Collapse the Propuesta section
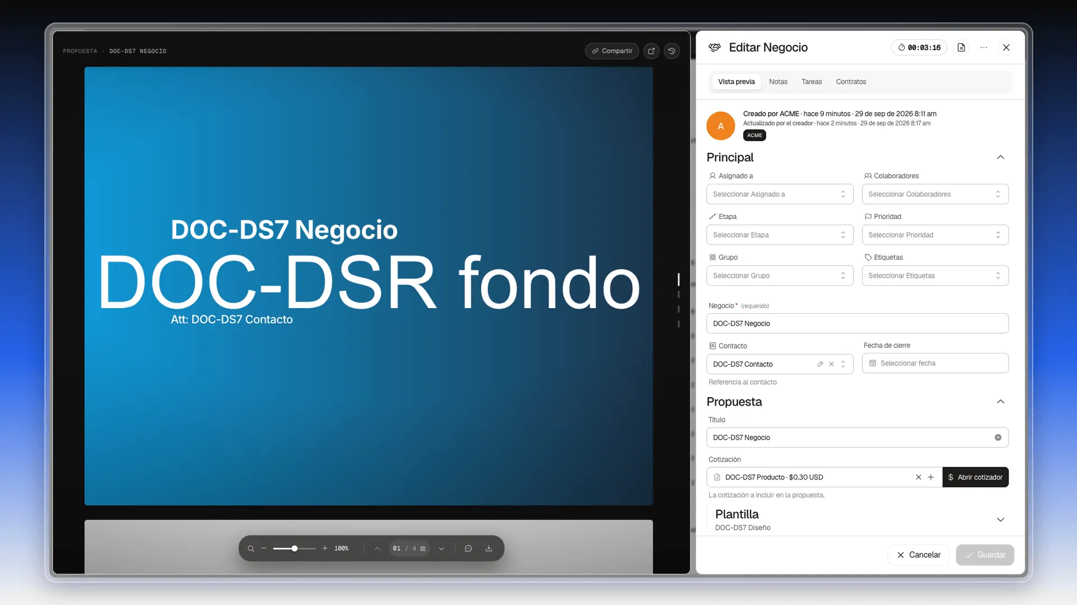Viewport: 1077px width, 605px height. point(1000,402)
